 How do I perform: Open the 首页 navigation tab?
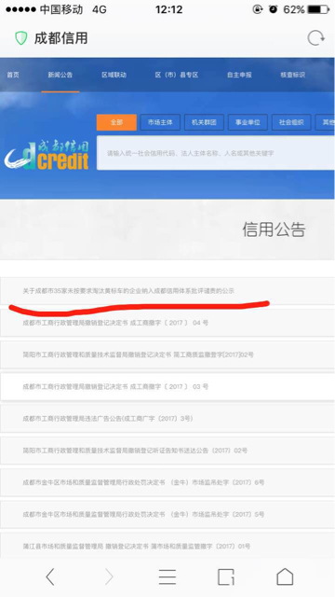13,75
